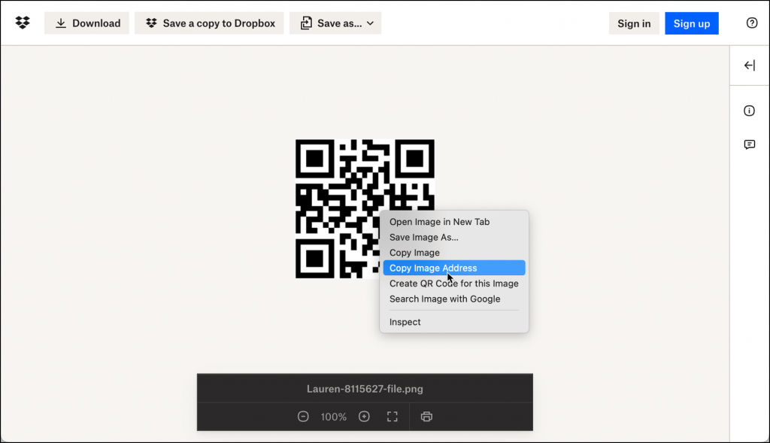Click the 100% zoom level indicator
The width and height of the screenshot is (770, 443).
pyautogui.click(x=333, y=416)
